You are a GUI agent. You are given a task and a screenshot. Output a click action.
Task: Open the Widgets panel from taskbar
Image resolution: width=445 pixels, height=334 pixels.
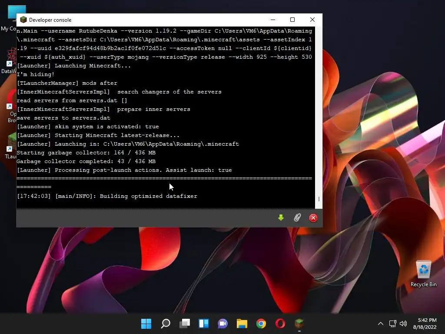click(204, 324)
